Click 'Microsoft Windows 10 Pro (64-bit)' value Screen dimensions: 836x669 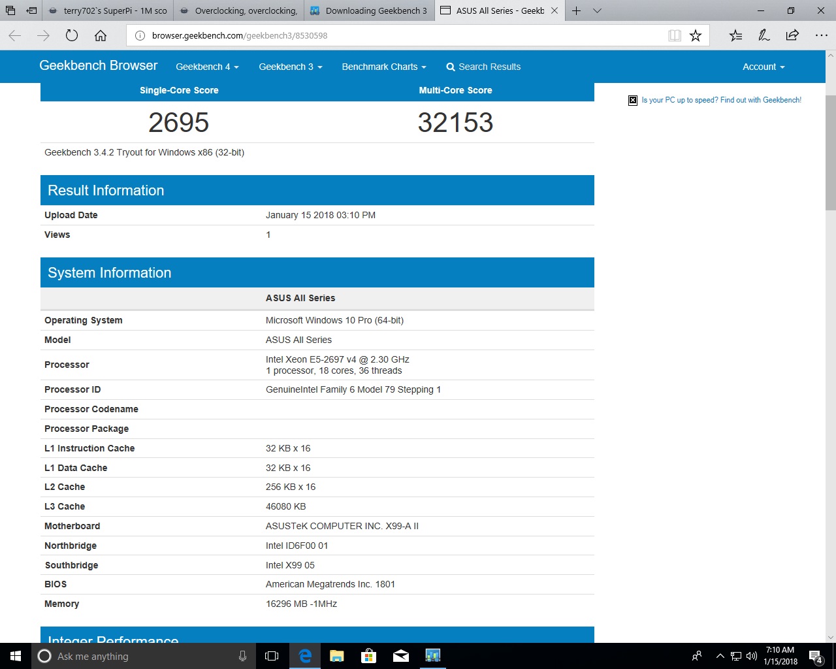[x=334, y=320]
